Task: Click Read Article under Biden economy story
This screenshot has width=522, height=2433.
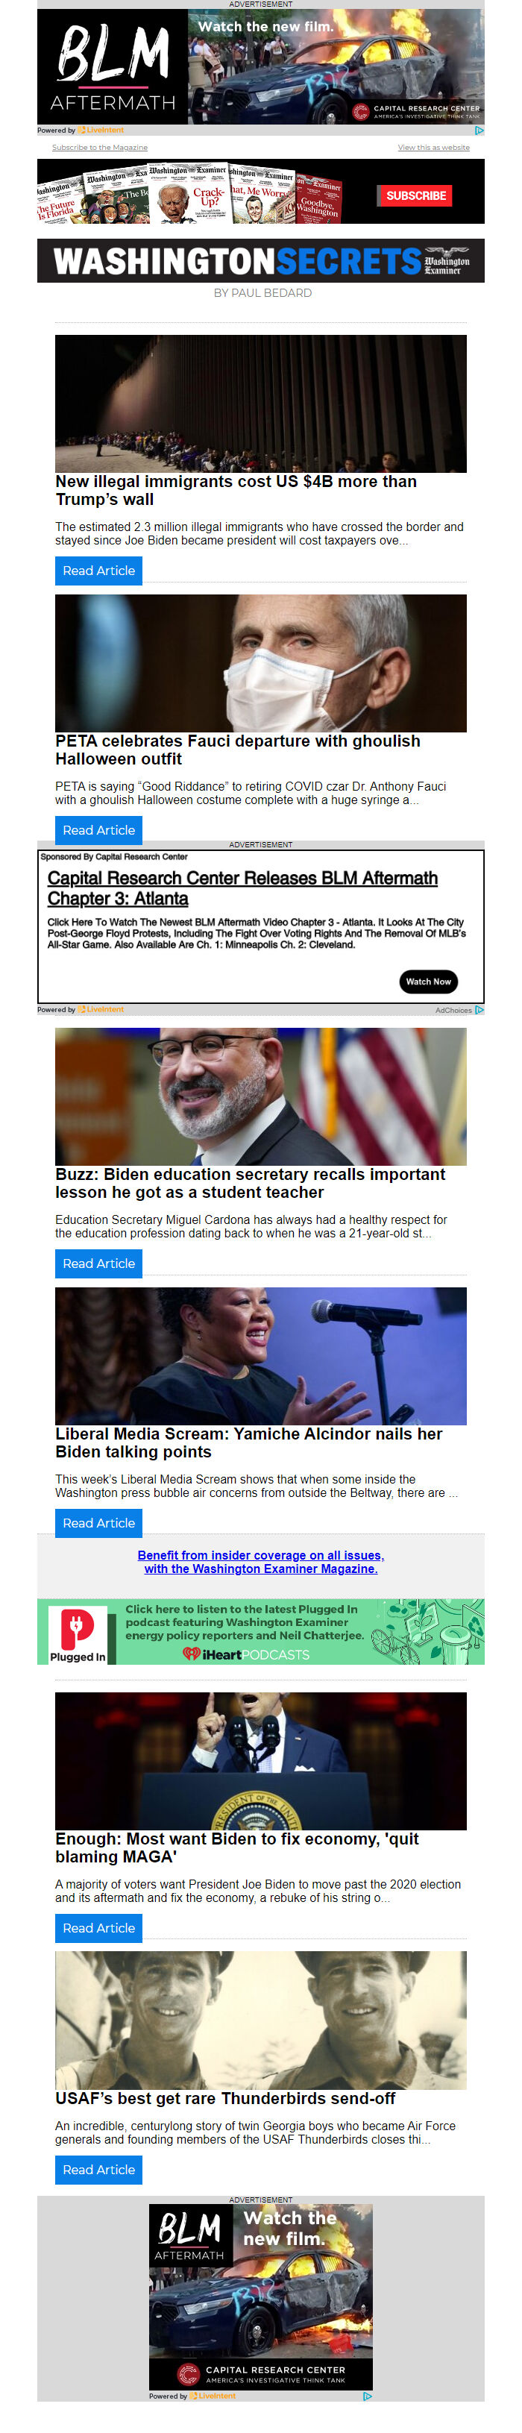Action: [x=98, y=1928]
